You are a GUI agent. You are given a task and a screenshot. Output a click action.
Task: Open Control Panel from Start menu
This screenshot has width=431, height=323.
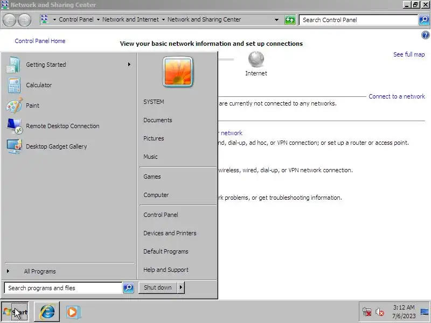(161, 215)
